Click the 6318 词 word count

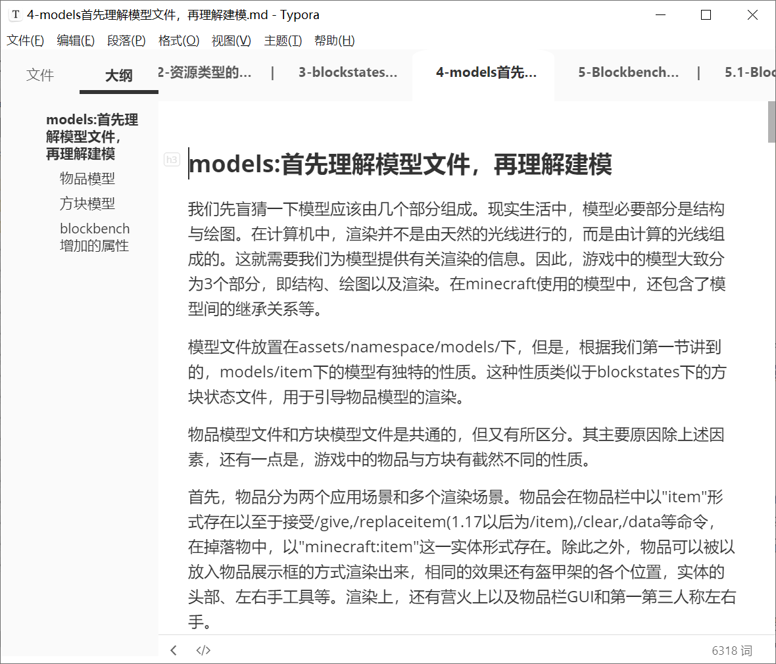click(731, 651)
